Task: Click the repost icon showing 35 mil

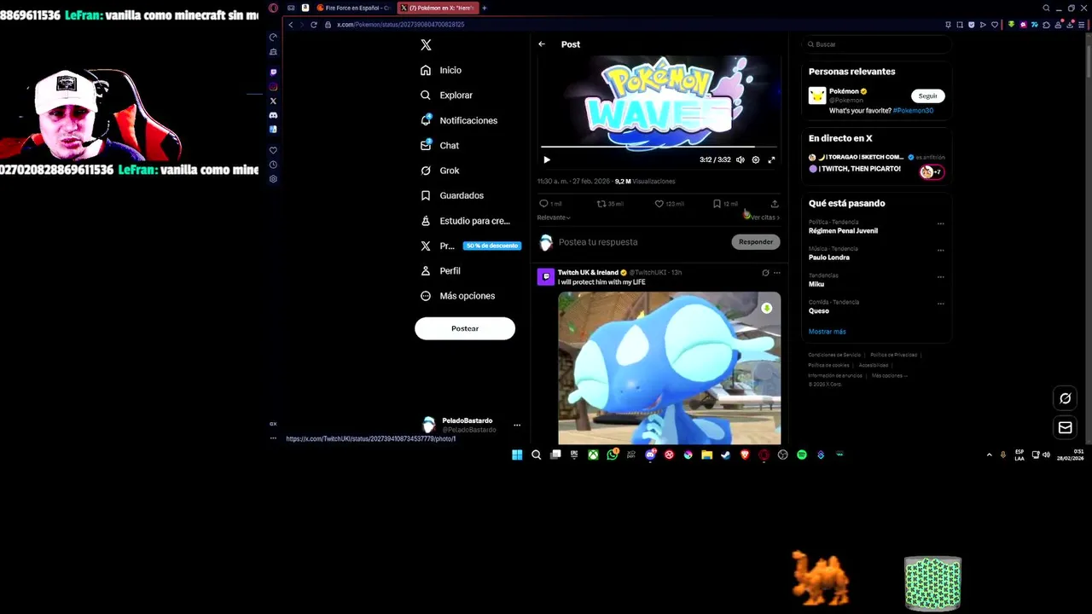Action: pyautogui.click(x=601, y=204)
